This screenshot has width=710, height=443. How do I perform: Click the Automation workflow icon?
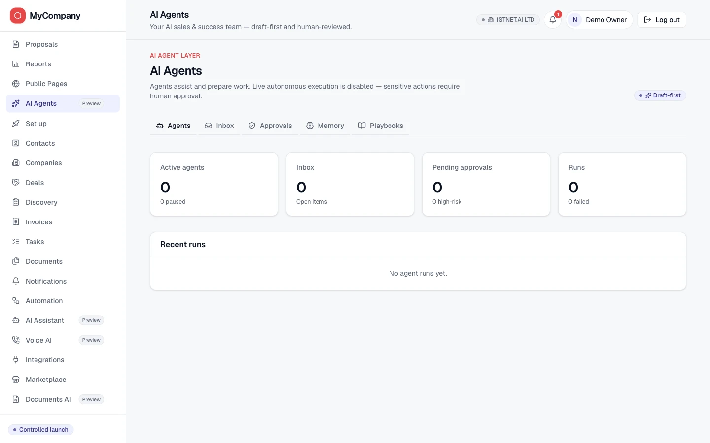[16, 301]
